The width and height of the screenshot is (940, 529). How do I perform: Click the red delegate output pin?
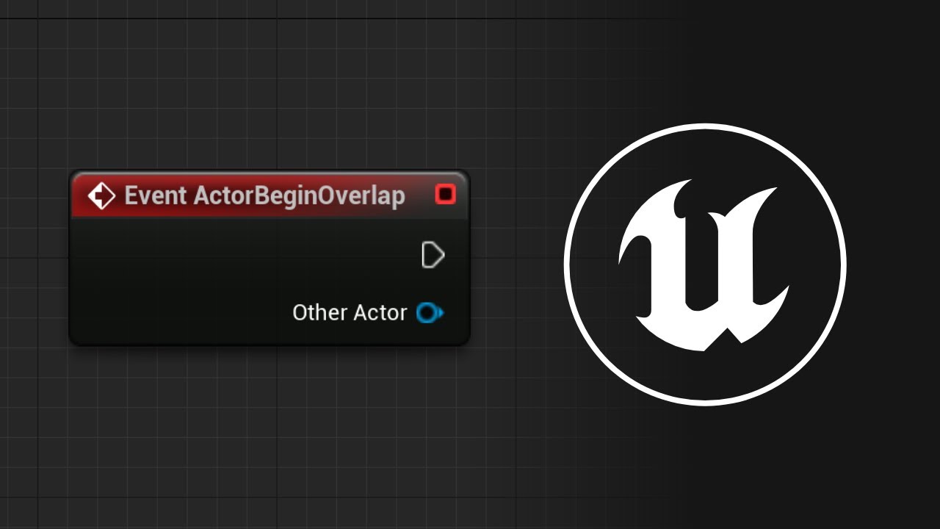point(445,195)
